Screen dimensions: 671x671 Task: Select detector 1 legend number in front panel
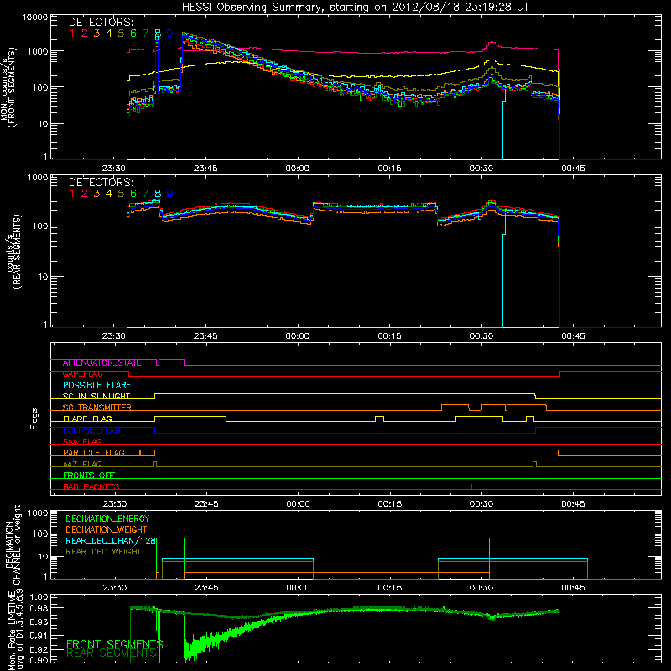72,34
